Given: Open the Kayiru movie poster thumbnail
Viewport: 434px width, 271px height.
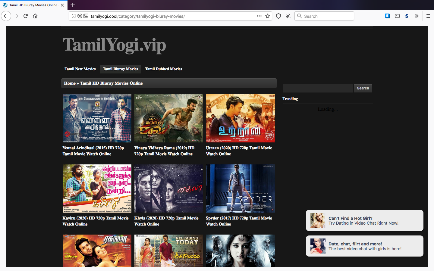Looking at the screenshot, I should pyautogui.click(x=97, y=188).
